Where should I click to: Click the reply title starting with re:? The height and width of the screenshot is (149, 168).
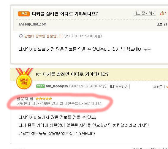(x=72, y=74)
